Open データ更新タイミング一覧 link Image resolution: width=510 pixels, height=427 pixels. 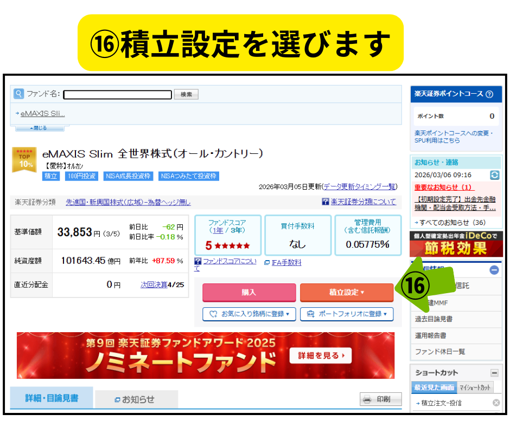click(359, 186)
